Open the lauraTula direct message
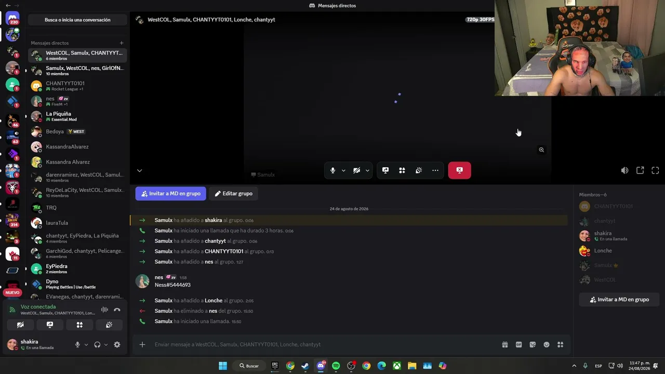Screen dimensions: 665x374 (77, 223)
